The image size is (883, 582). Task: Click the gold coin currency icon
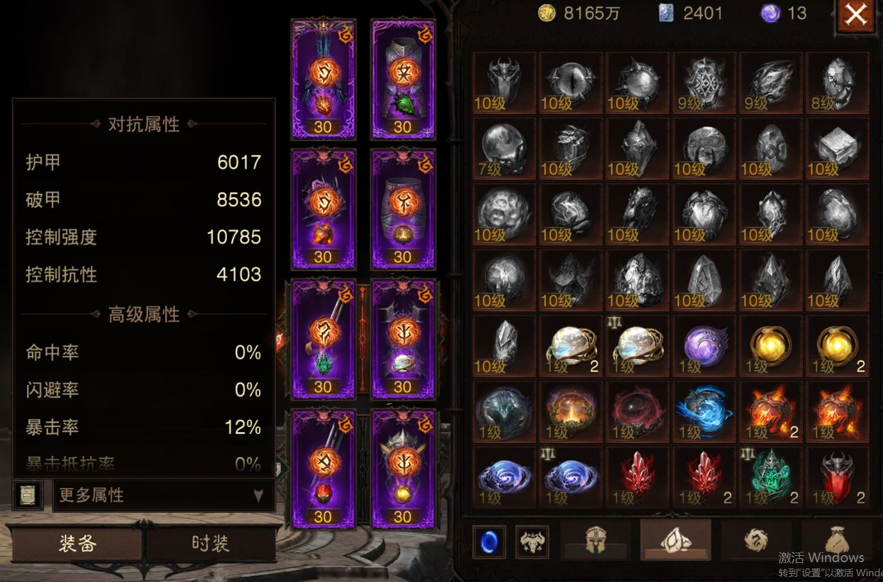tap(547, 13)
